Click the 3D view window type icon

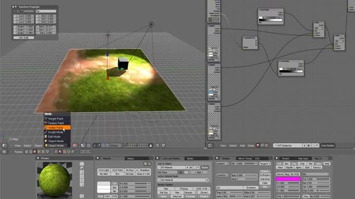(x=4, y=145)
